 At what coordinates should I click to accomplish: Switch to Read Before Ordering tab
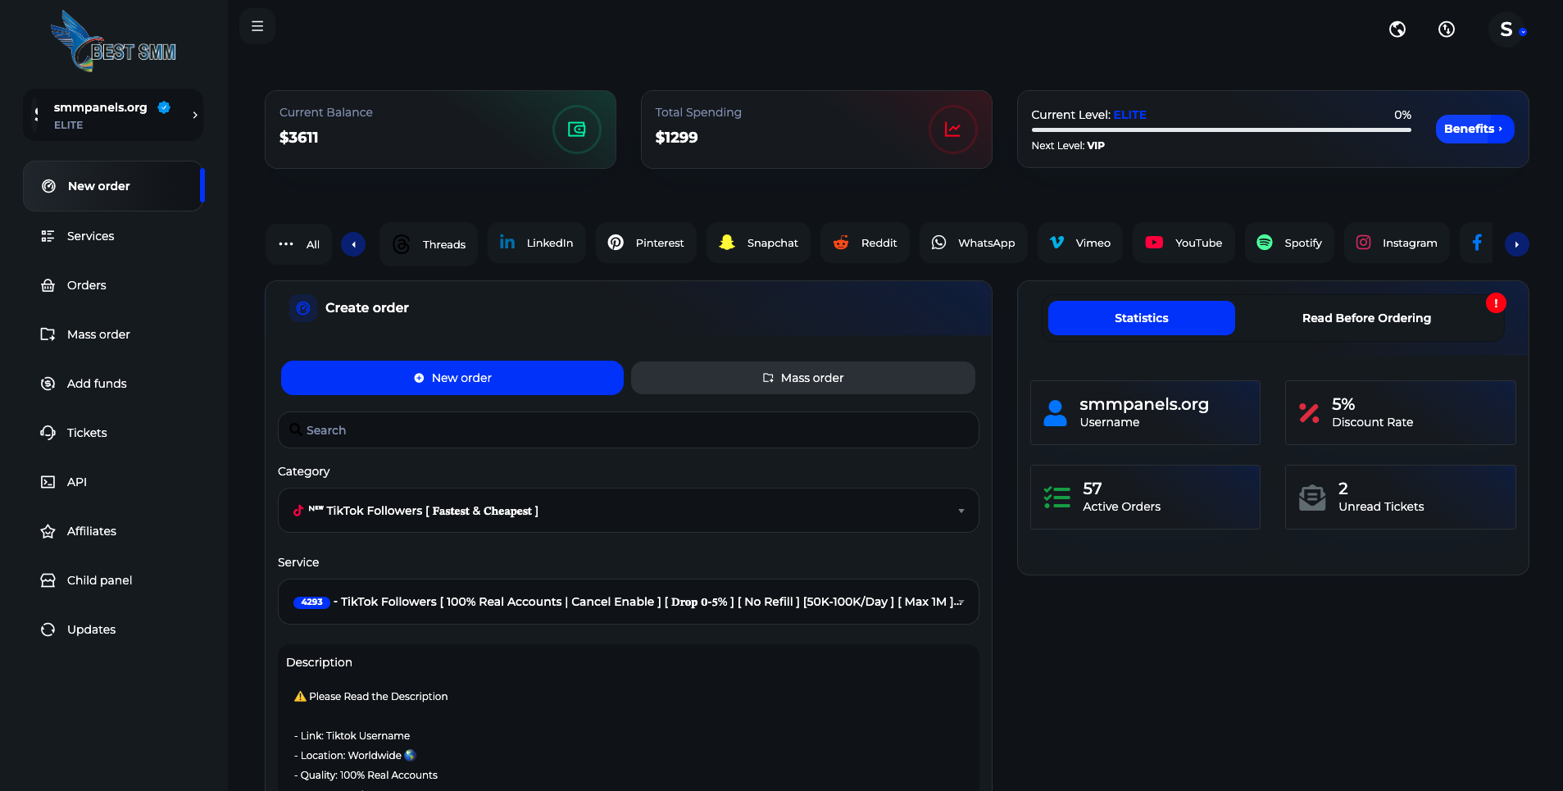coord(1366,318)
